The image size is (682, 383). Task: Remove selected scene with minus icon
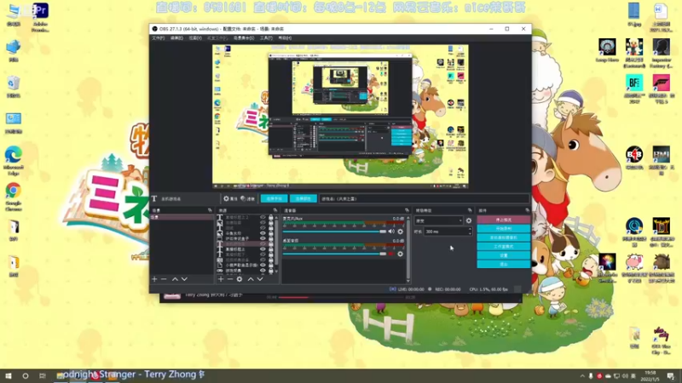pyautogui.click(x=164, y=279)
